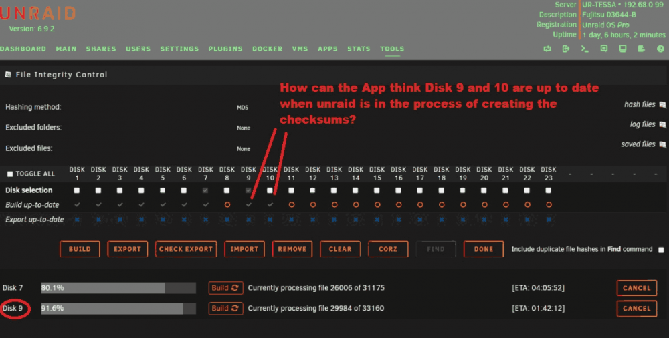Click the File Integrity Control title icon
Screen dimensions: 669x338
pyautogui.click(x=8, y=75)
